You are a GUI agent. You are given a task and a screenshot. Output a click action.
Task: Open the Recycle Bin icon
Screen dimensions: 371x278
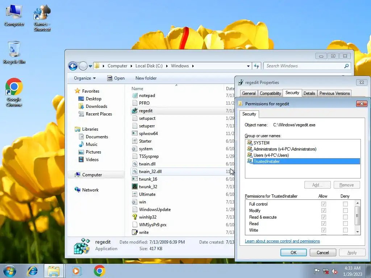(14, 52)
